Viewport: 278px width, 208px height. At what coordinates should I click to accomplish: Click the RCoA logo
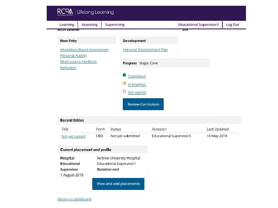pyautogui.click(x=64, y=12)
